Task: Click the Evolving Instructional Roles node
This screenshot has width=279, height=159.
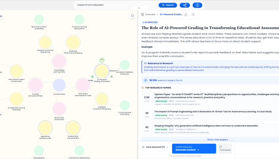Action: [36, 85]
